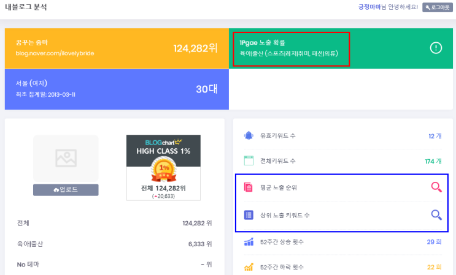Click the 내블로그 분석 page title
This screenshot has height=275, width=456.
[26, 7]
